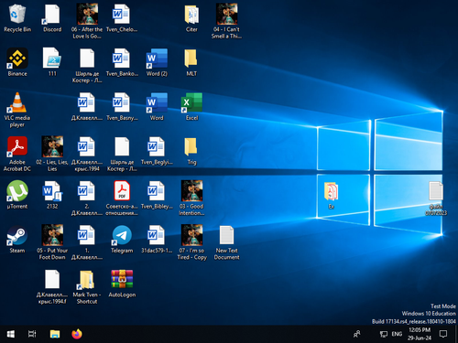Select the Excel shortcut icon
The image size is (458, 343).
[x=191, y=102]
